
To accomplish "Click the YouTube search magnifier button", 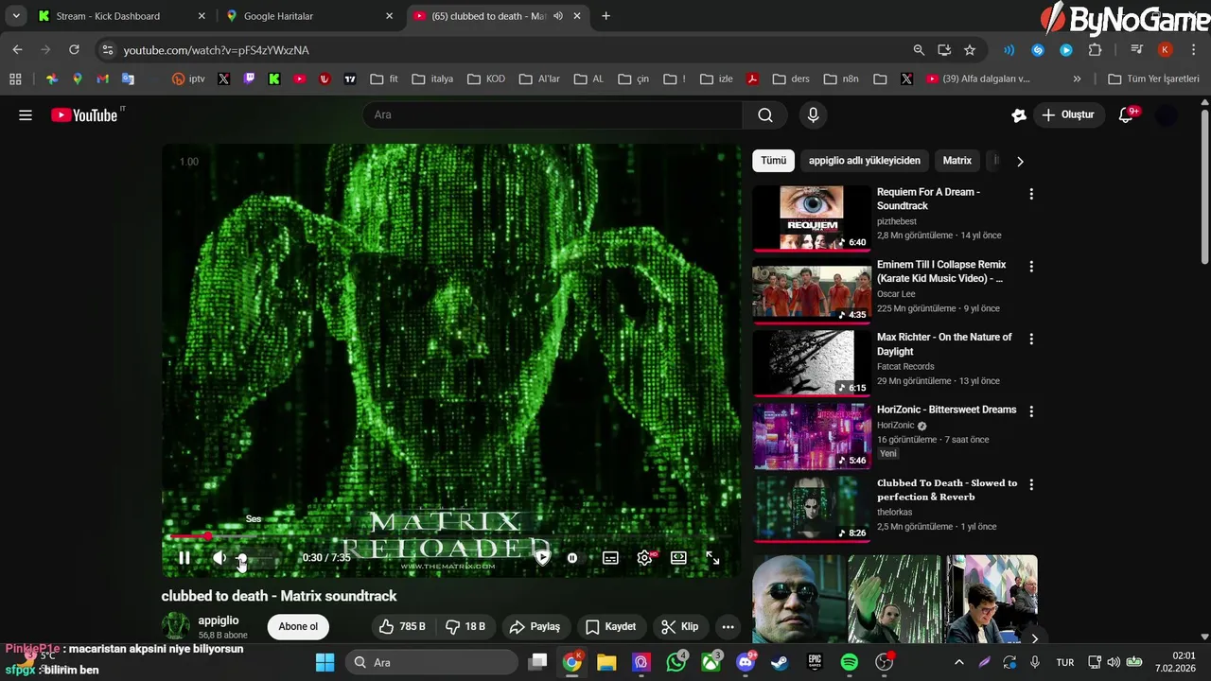I will coord(765,115).
